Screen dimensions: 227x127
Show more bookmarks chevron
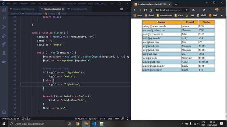(x=222, y=16)
